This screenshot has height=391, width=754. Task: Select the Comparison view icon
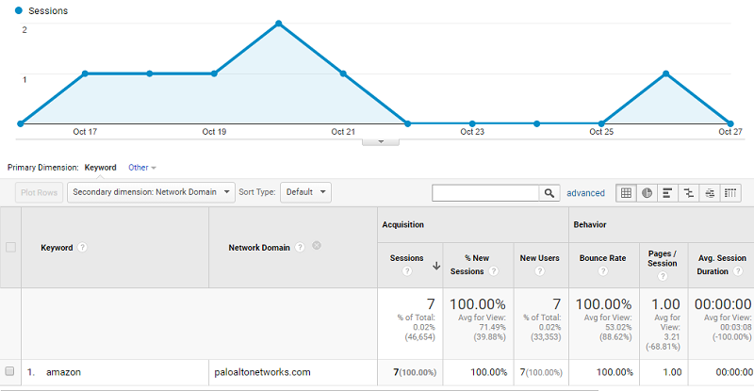[689, 192]
